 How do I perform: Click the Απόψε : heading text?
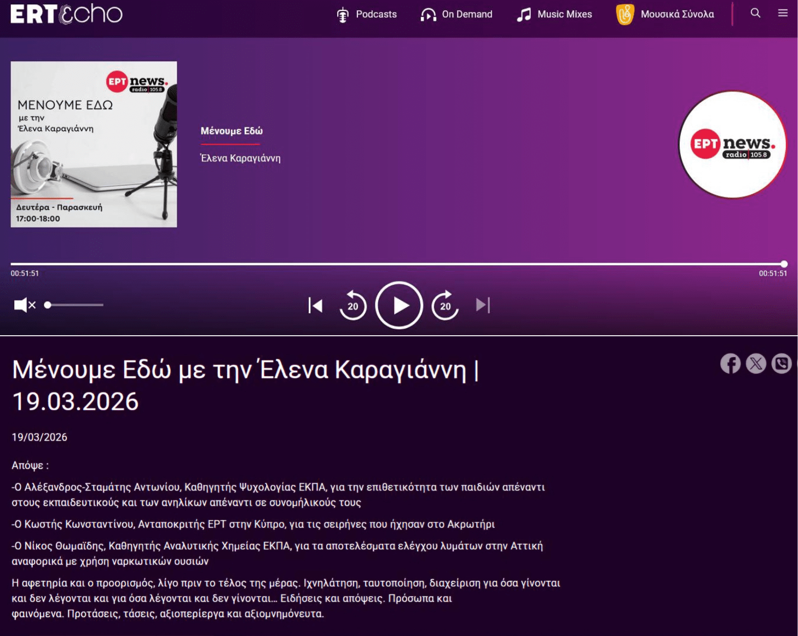(x=30, y=466)
